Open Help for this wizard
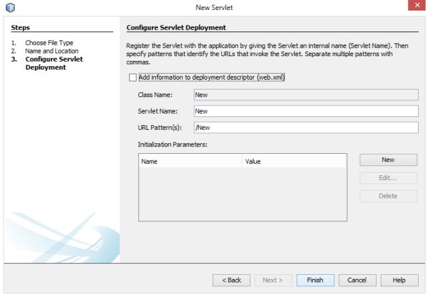Viewport: 428px width, 297px height. [399, 280]
